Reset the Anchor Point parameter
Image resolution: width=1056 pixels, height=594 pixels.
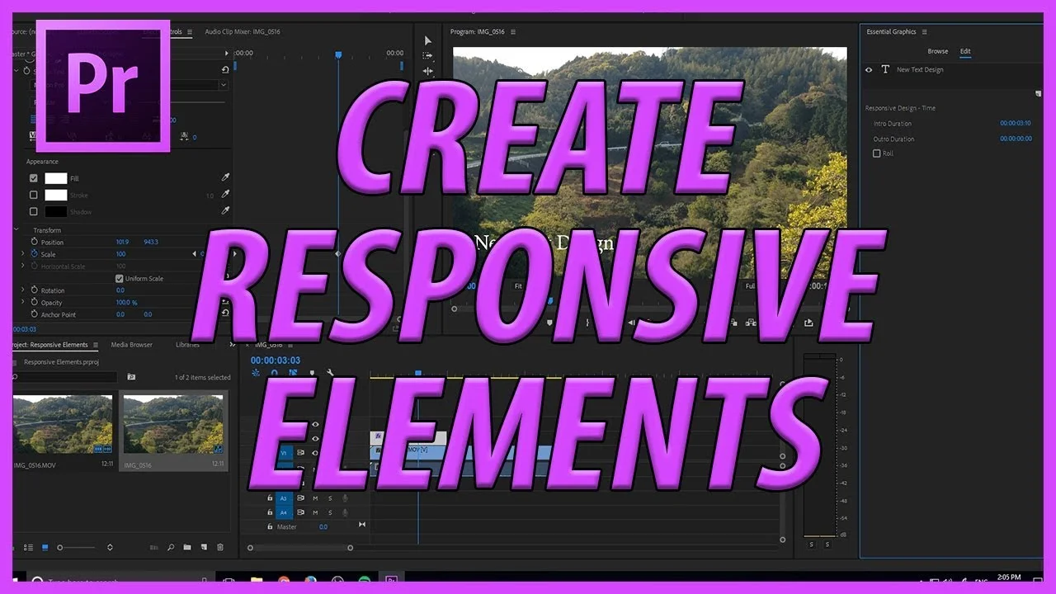click(225, 313)
